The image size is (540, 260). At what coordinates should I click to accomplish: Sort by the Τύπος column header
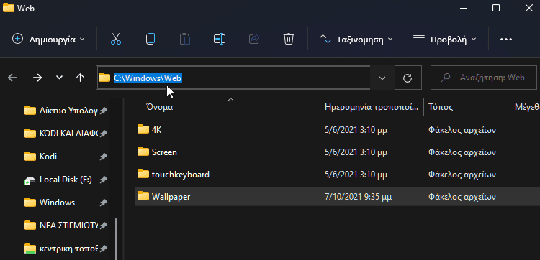click(441, 107)
